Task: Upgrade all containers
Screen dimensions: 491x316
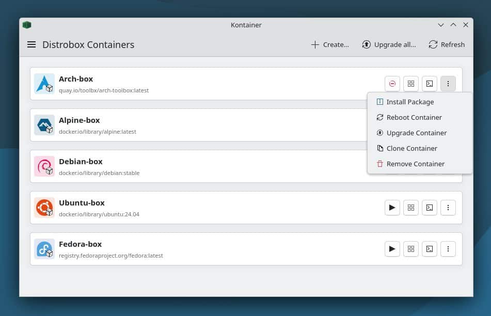Action: point(389,44)
